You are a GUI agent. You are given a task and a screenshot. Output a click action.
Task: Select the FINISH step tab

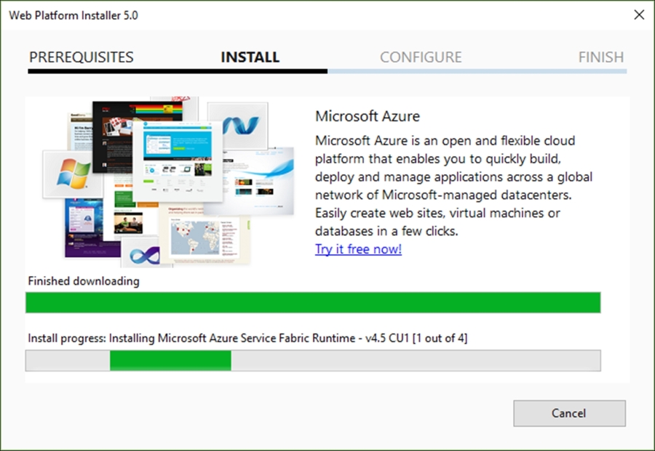click(601, 57)
